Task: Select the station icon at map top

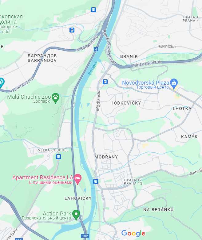Action: tap(93, 10)
